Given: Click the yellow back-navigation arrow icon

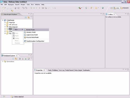Looking at the screenshot, I should [x=12, y=11].
